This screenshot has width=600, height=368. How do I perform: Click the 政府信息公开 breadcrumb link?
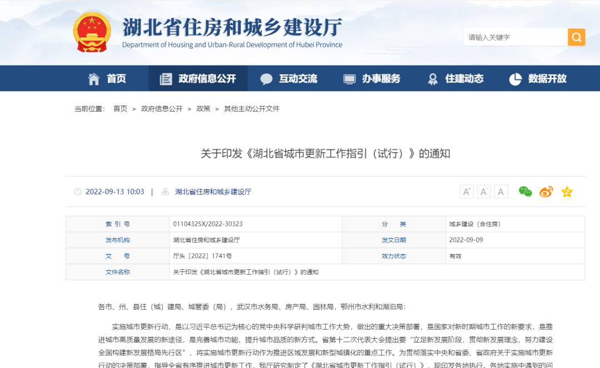162,109
